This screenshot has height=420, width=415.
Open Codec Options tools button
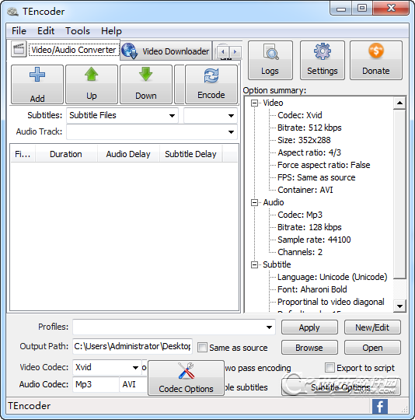[x=186, y=378]
